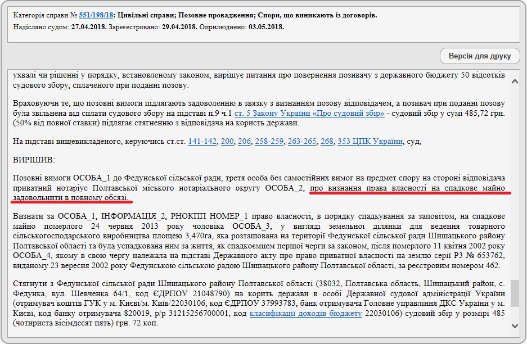The width and height of the screenshot is (527, 344).
Task: Open article link 200
Action: (x=227, y=142)
